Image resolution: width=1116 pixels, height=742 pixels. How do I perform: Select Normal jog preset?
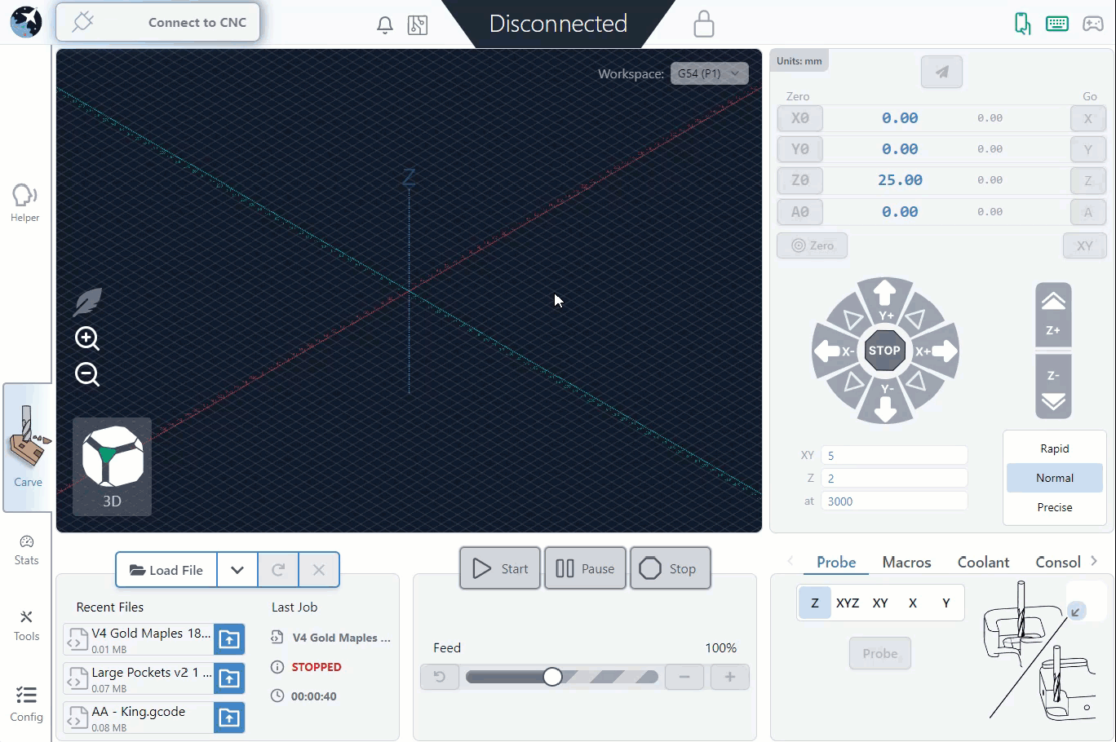click(1054, 478)
